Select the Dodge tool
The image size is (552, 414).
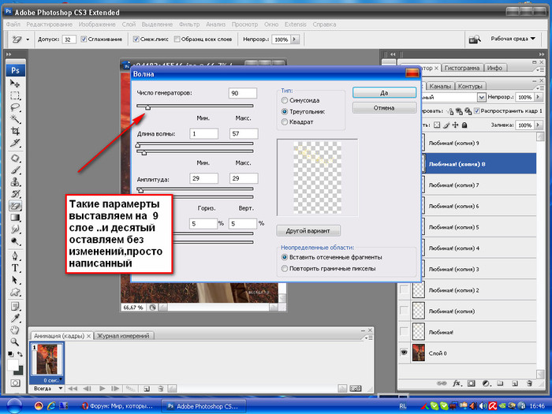pos(15,241)
